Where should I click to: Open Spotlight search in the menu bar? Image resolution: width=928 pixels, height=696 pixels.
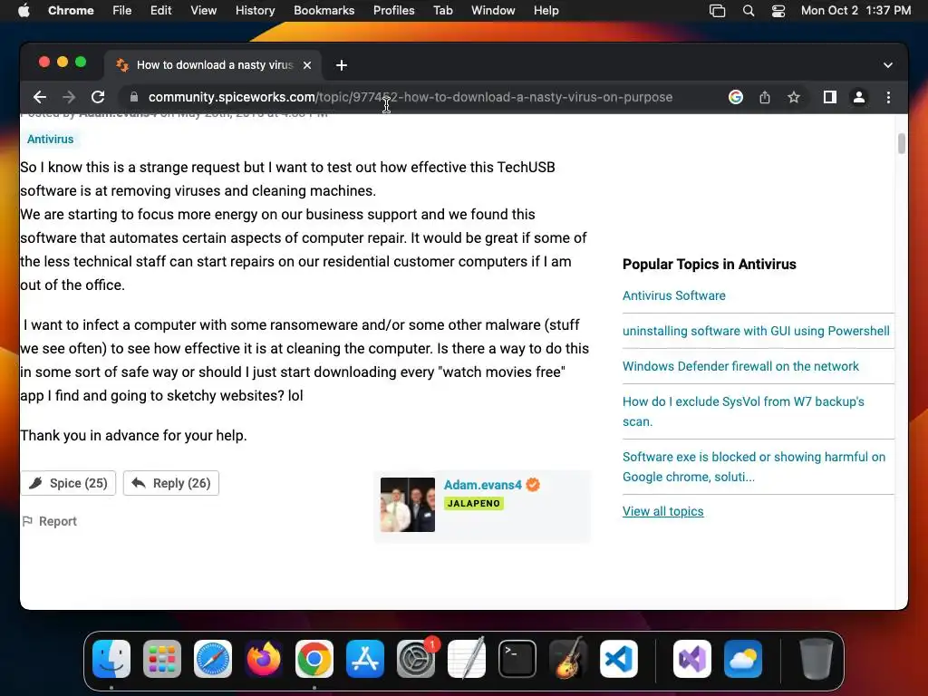[x=748, y=11]
